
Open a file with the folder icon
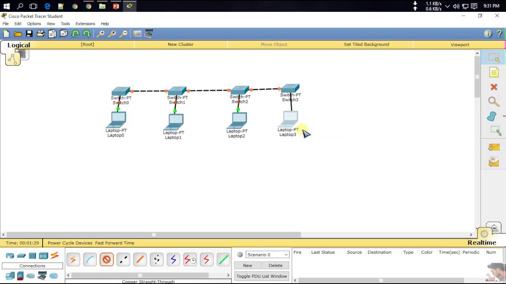coord(18,34)
